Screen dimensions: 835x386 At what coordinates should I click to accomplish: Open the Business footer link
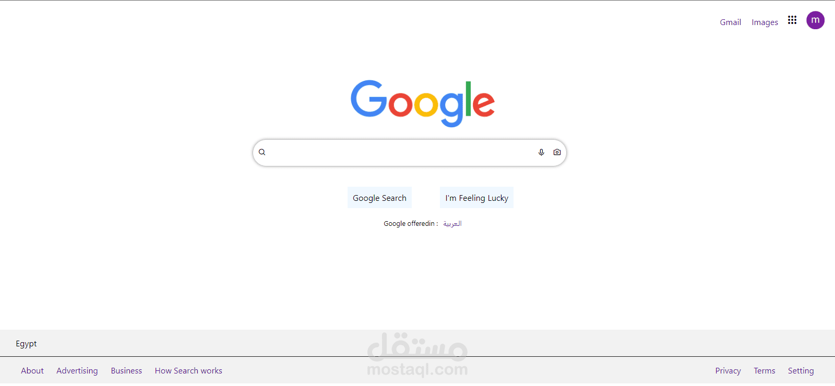coord(126,371)
